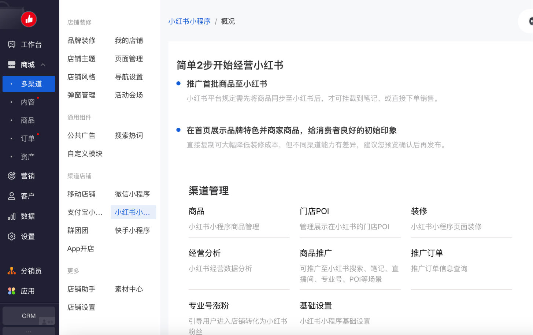Click the 工作台 workbench icon
Viewport: 533px width, 335px height.
(12, 45)
